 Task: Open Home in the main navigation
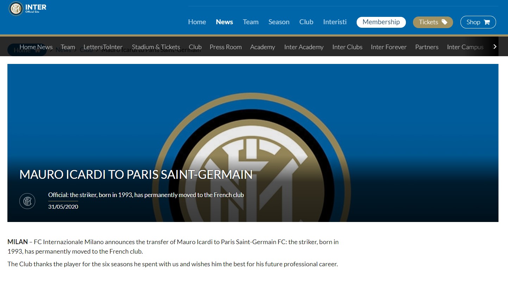[197, 22]
